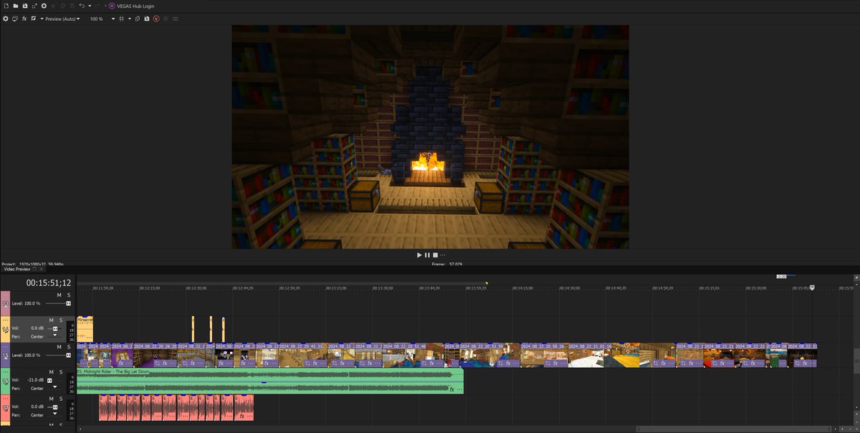Open Video Output FX in preview toolbar
The width and height of the screenshot is (860, 433).
(x=24, y=19)
